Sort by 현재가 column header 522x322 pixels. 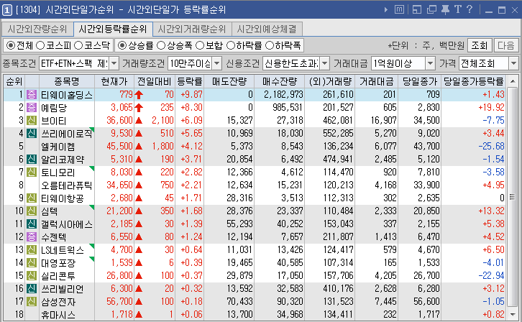point(114,81)
